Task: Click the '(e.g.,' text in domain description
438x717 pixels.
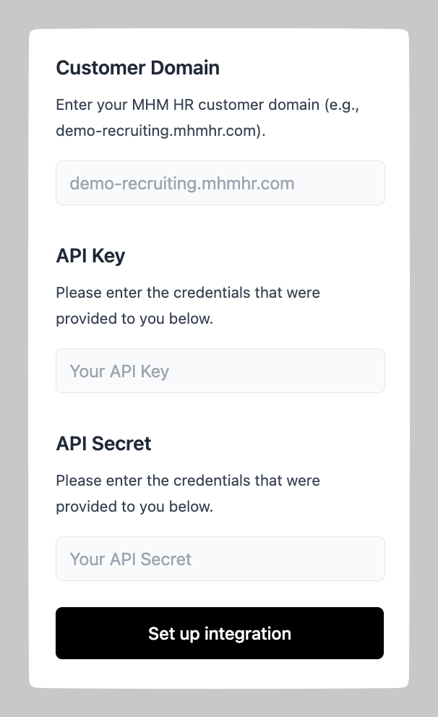Action: click(341, 105)
